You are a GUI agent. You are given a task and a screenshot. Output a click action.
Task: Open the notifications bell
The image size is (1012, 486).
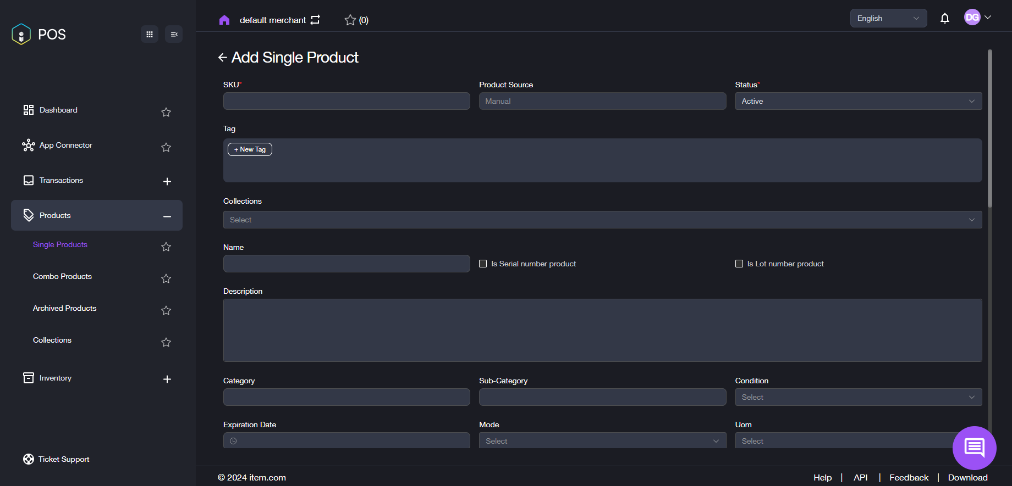(944, 19)
